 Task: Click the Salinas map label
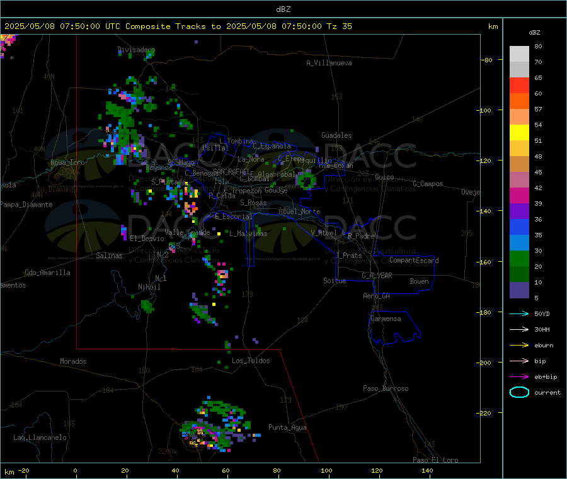point(109,256)
